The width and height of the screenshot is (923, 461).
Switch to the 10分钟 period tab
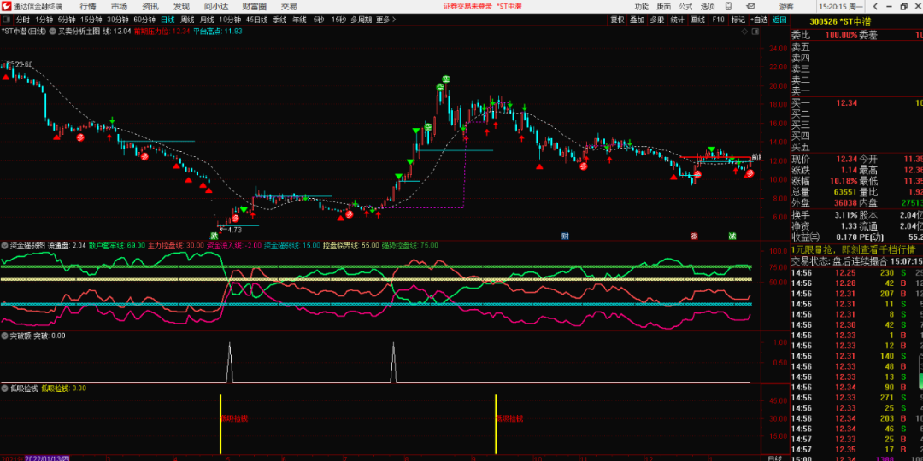click(230, 19)
